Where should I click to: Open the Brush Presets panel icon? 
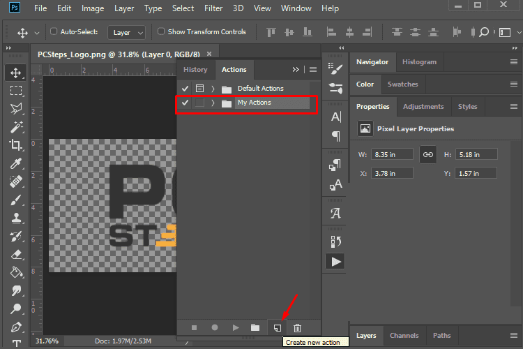tap(335, 88)
